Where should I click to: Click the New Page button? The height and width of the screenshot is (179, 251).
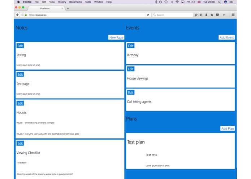point(116,37)
